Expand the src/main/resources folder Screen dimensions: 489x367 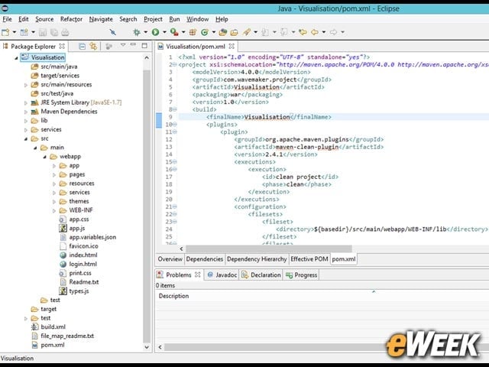pos(26,85)
